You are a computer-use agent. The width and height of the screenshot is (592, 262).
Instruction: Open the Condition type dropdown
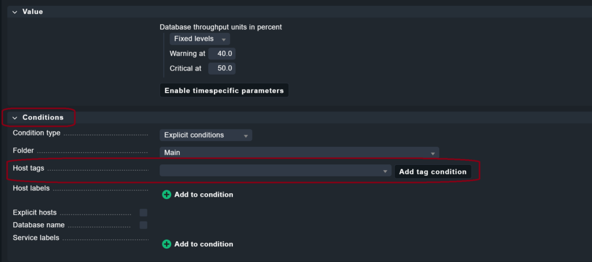click(206, 135)
